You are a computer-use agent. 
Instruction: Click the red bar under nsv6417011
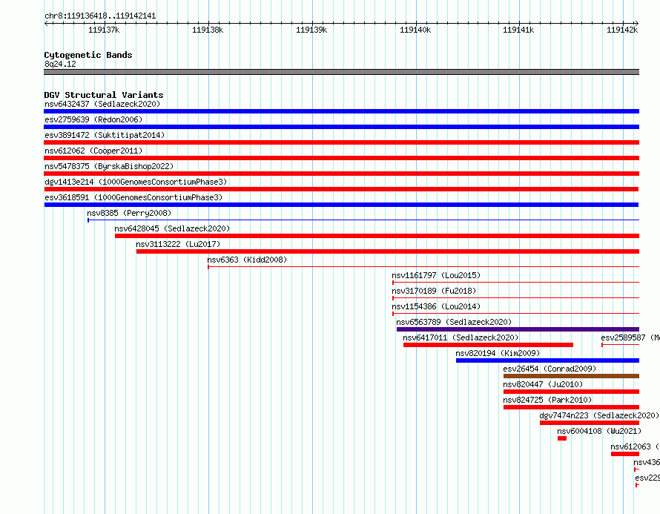[488, 345]
